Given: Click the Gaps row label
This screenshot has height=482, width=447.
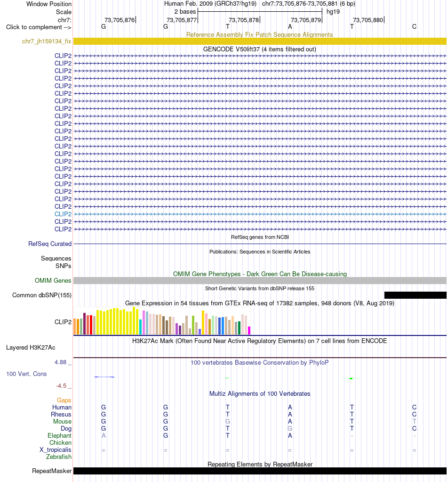Looking at the screenshot, I should [64, 400].
